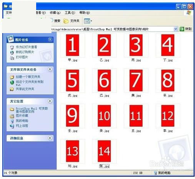This screenshot has width=195, height=179.
Task: Open the 网上邻居 link
Action: point(22,126)
